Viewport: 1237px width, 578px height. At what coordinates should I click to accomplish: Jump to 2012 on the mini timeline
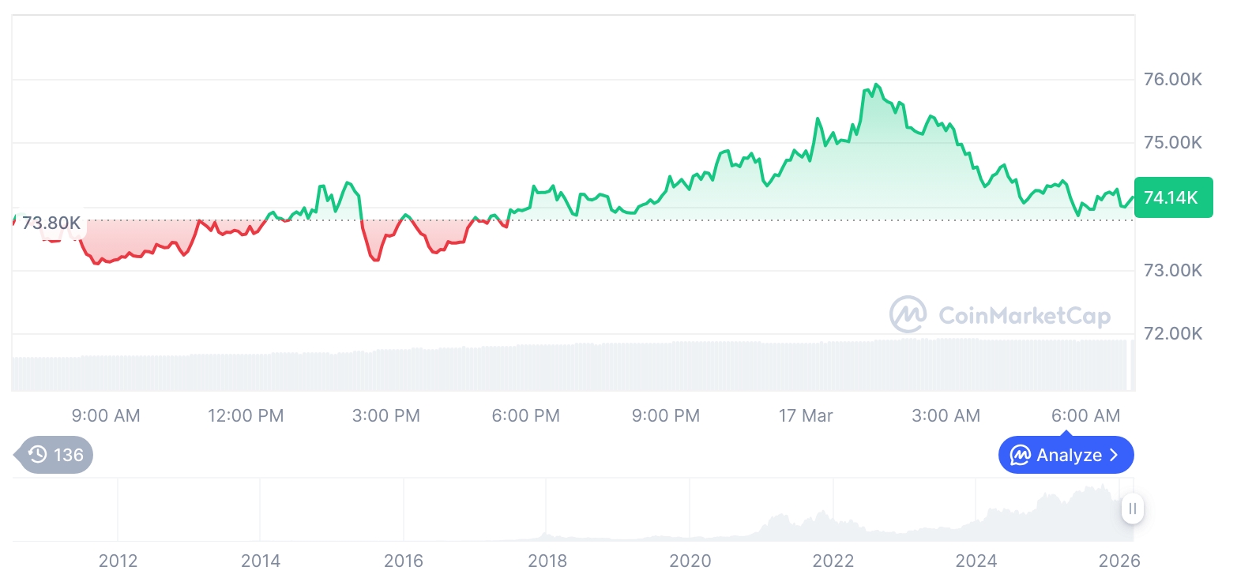point(118,561)
